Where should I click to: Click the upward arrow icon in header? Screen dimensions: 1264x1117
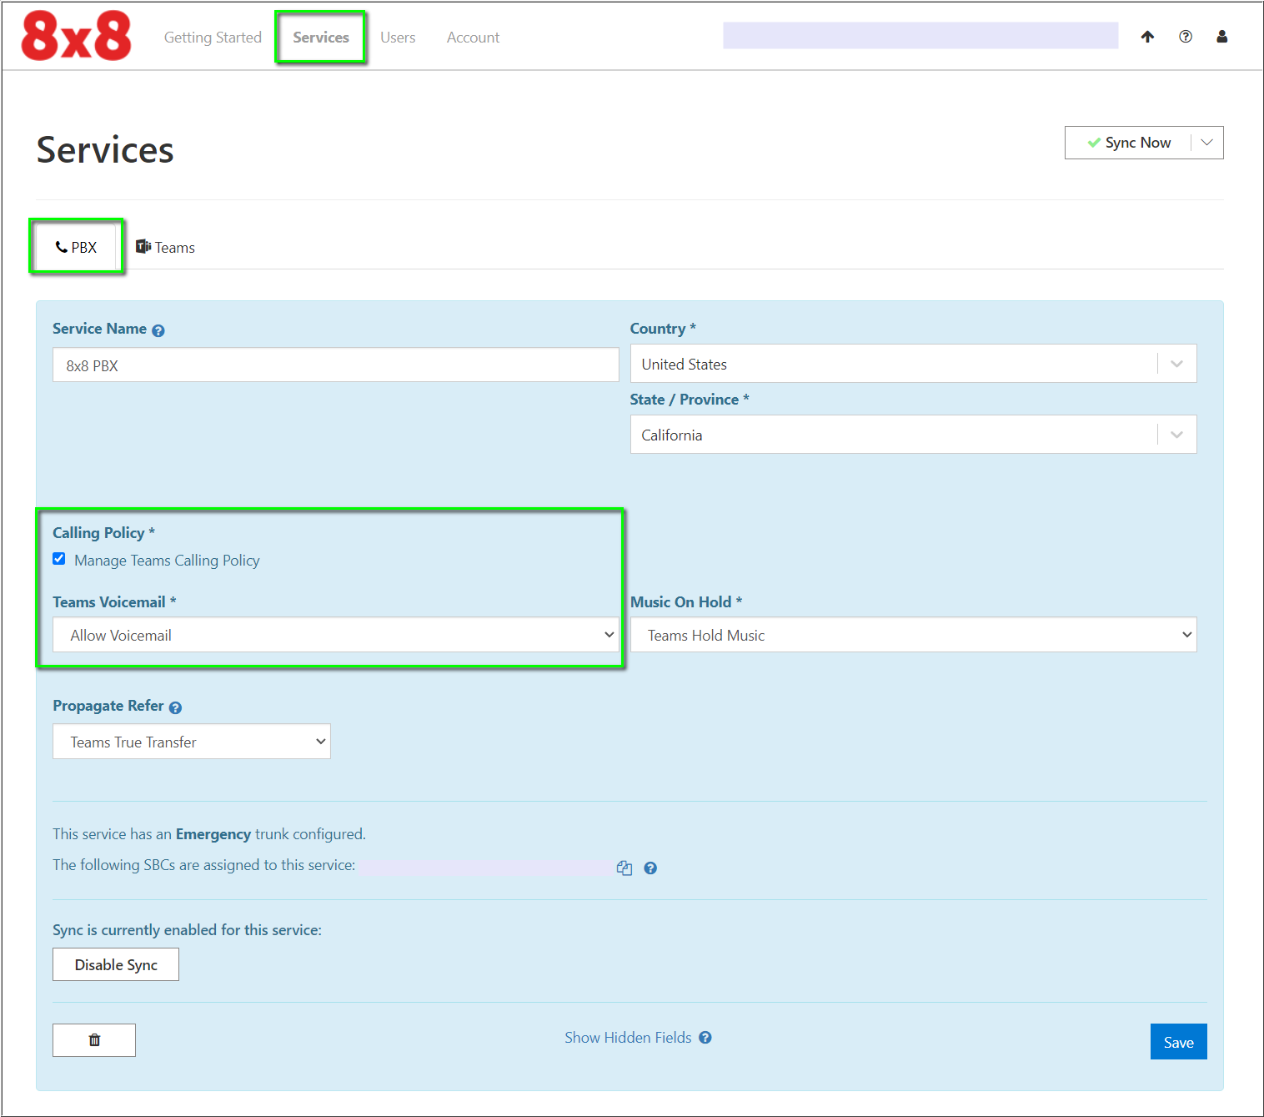click(x=1147, y=37)
